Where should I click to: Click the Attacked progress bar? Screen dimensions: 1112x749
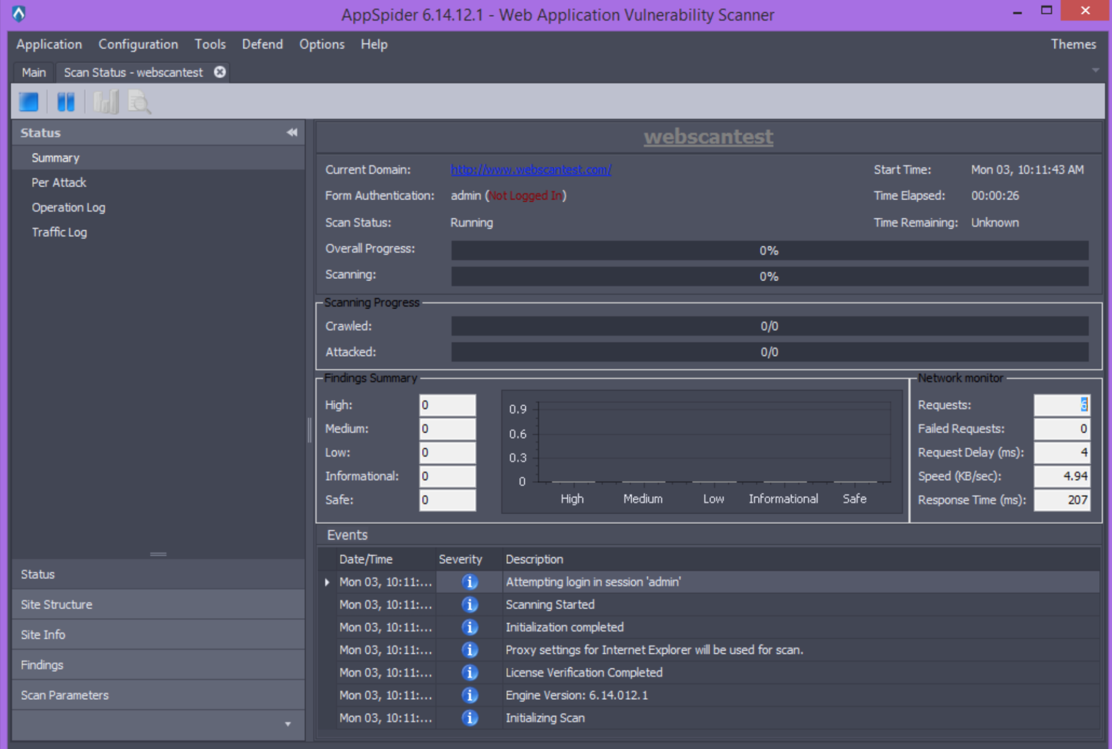coord(770,352)
